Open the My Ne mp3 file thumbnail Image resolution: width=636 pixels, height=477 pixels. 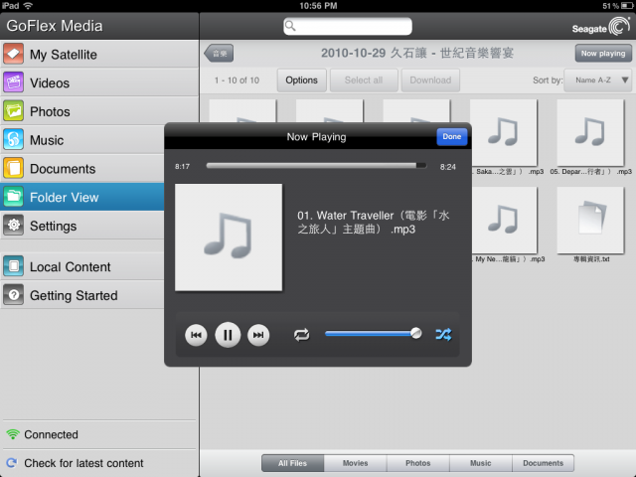tap(504, 221)
